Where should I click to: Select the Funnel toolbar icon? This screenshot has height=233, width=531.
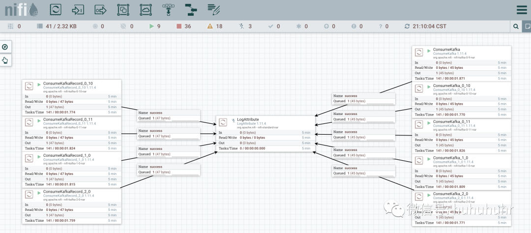pos(168,10)
